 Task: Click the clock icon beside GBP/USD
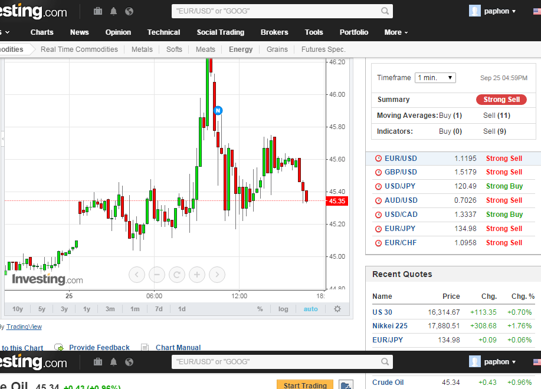[379, 172]
